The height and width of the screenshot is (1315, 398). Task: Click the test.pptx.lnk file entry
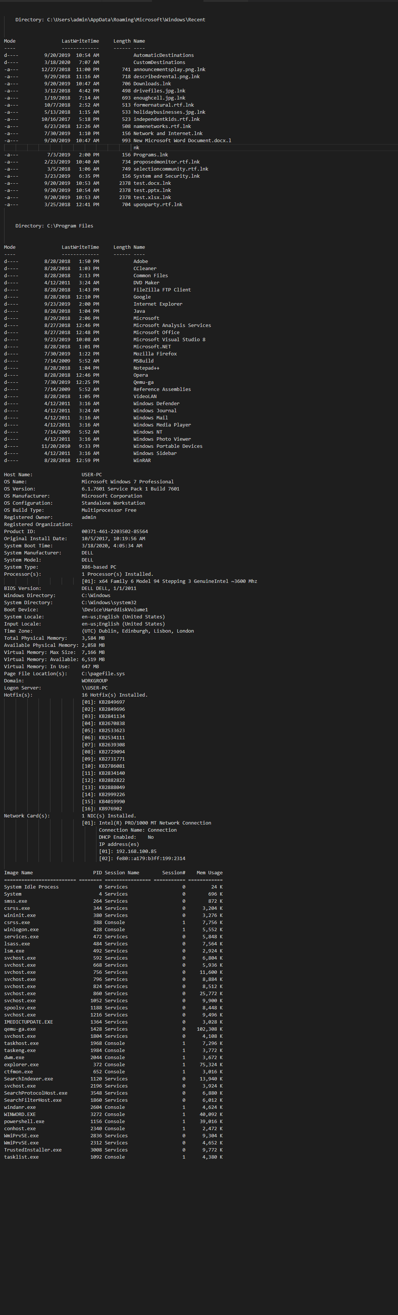[x=152, y=190]
